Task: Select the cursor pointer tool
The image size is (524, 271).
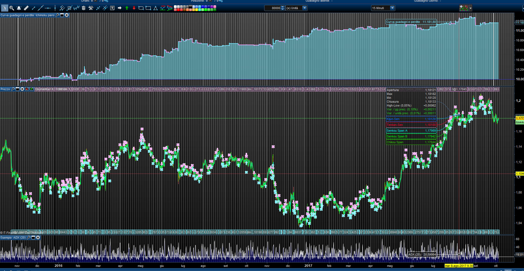Action: 4,8
